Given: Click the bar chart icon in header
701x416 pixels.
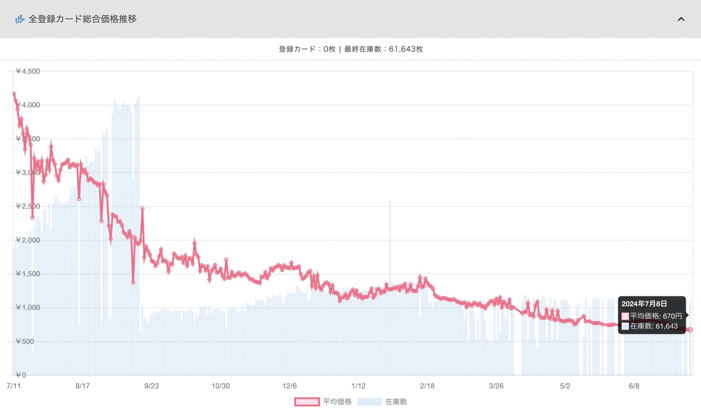Looking at the screenshot, I should 19,19.
